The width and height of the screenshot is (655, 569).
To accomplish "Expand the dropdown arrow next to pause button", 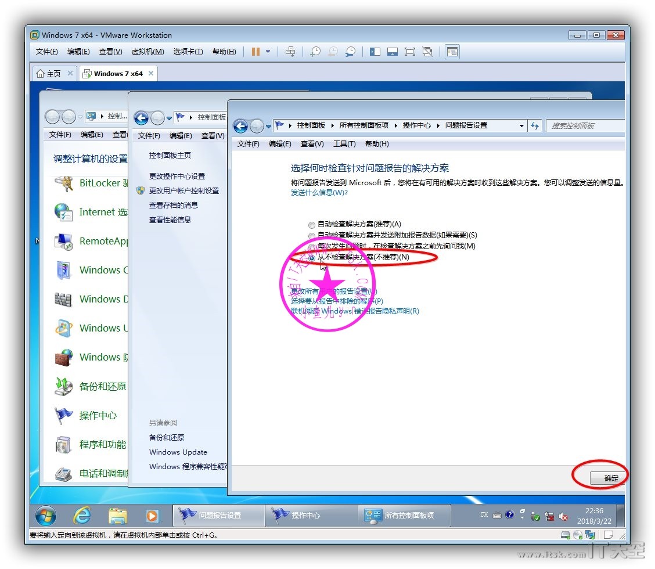I will point(268,52).
